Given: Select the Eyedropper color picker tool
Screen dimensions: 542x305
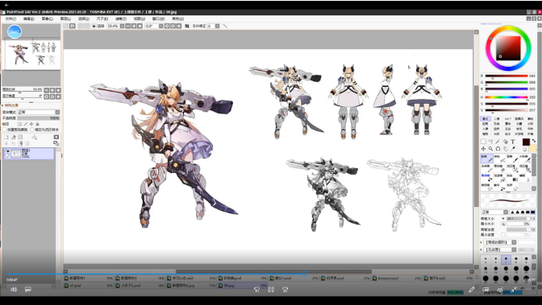Looking at the screenshot, I should coord(513,149).
